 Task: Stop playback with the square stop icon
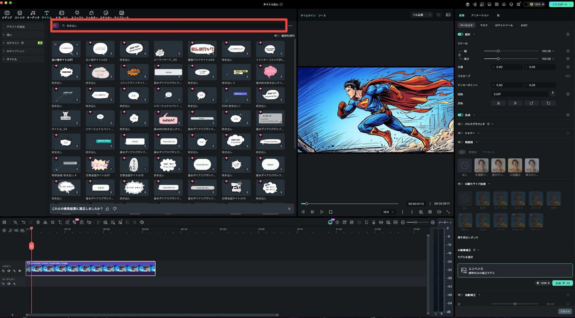tap(331, 212)
